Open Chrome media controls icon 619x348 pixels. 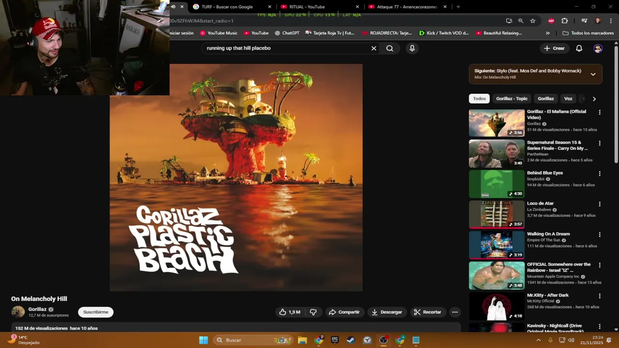point(584,21)
